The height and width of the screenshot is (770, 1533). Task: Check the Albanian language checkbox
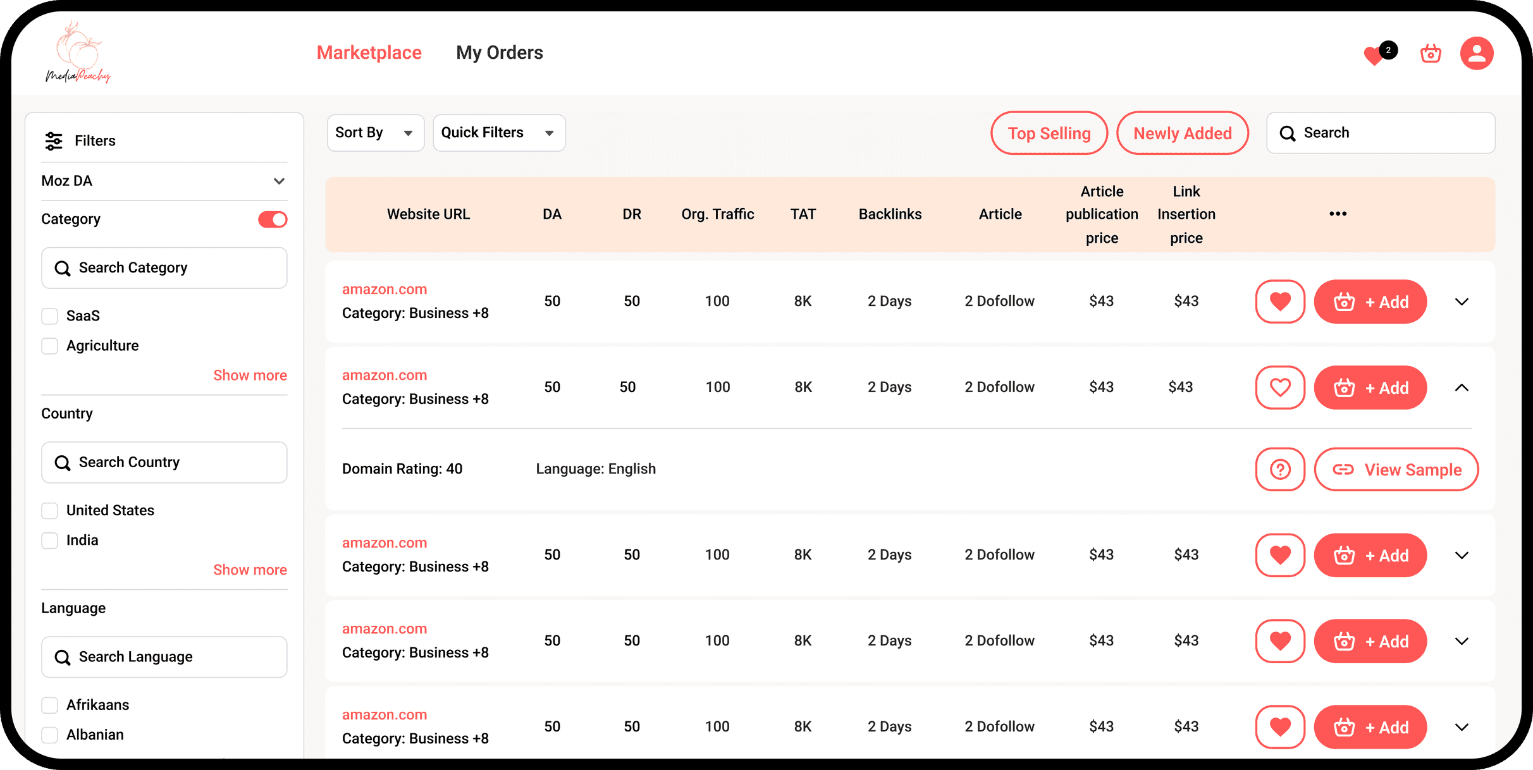(49, 735)
